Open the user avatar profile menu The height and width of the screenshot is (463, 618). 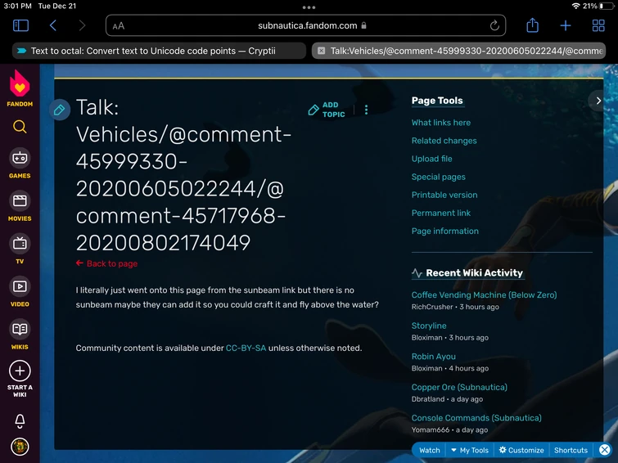point(20,447)
